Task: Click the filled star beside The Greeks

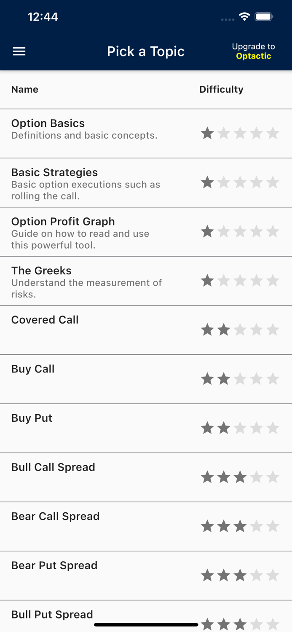Action: coord(207,280)
